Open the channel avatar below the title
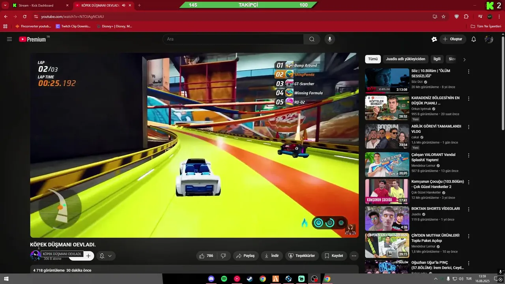Screen dimensions: 505x284 click(x=35, y=255)
